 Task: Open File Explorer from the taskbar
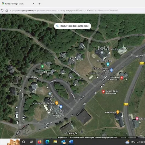[x=55, y=142]
